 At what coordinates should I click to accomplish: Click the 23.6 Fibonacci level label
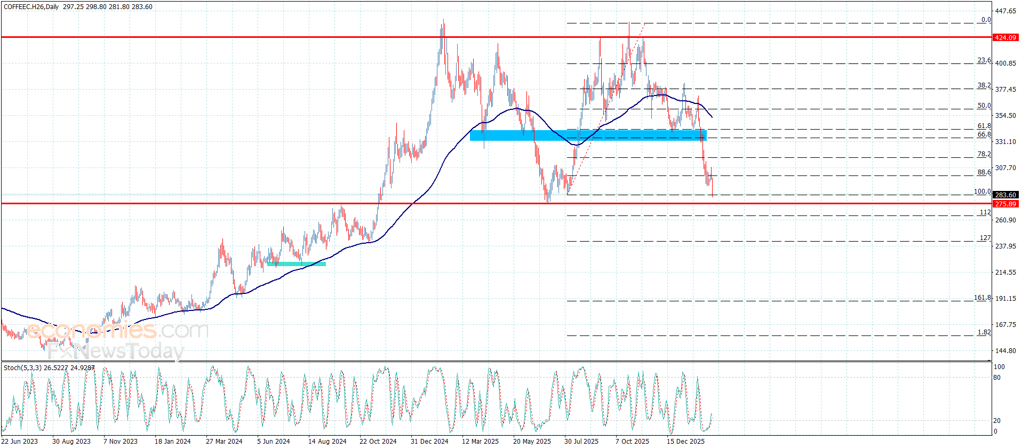(x=984, y=60)
